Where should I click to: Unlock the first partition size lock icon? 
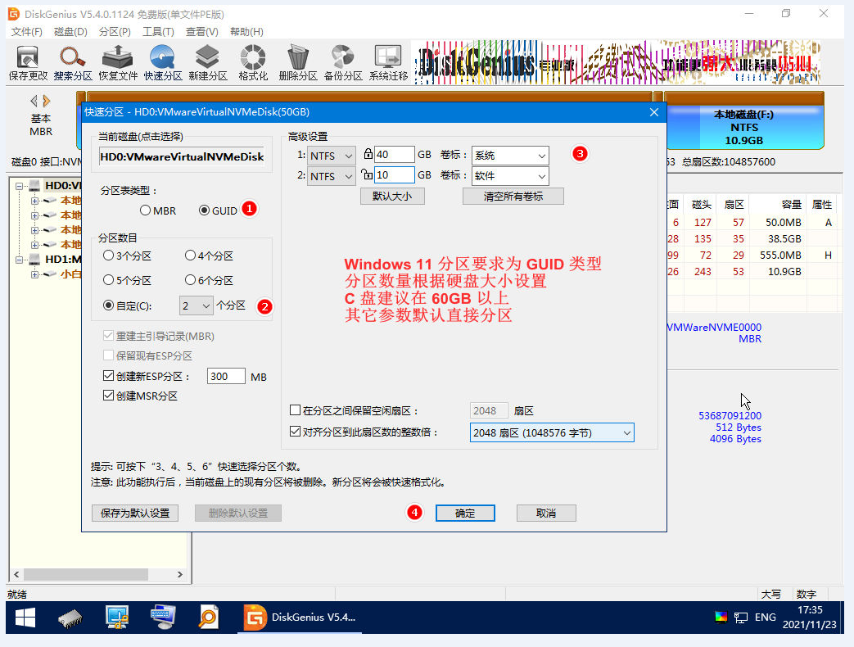point(368,155)
